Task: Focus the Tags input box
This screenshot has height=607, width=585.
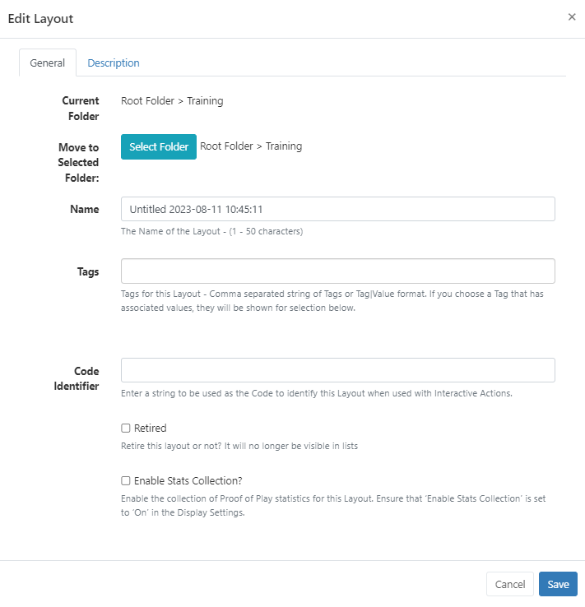Action: (x=337, y=271)
